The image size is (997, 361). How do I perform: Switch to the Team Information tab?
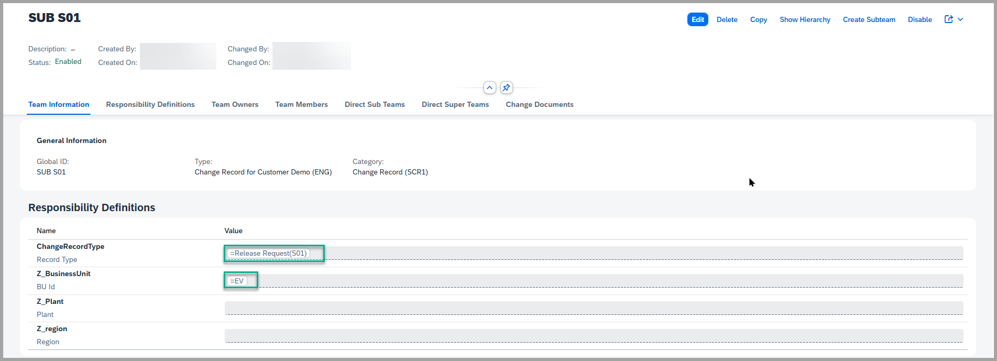coord(59,104)
